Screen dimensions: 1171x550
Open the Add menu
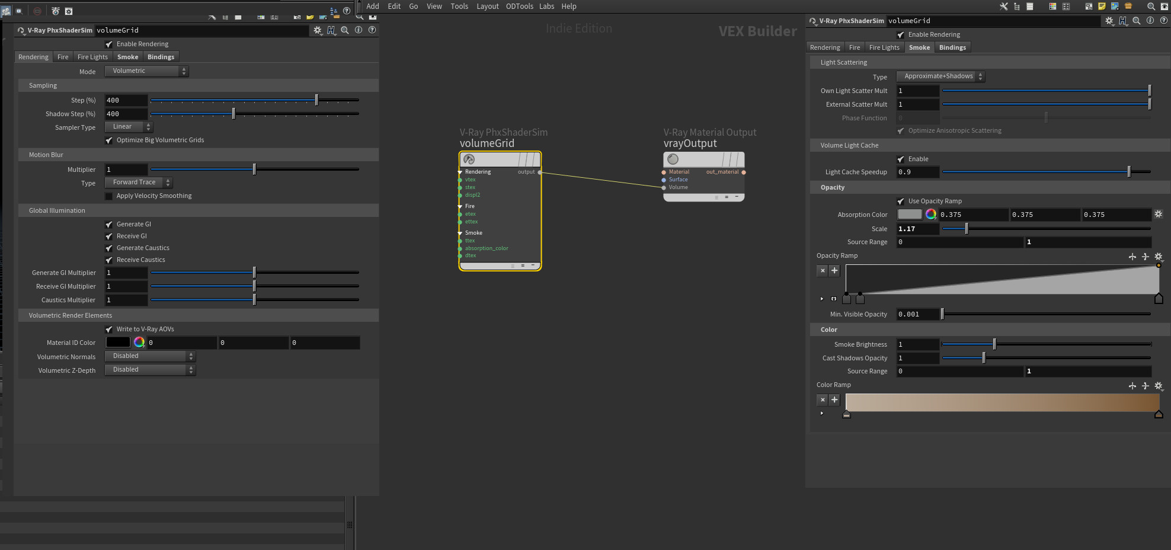[x=373, y=7]
